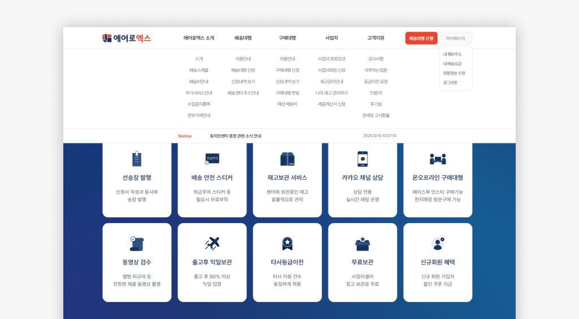Open 자주하는질문 submenu link
This screenshot has height=319, width=579.
click(x=376, y=70)
